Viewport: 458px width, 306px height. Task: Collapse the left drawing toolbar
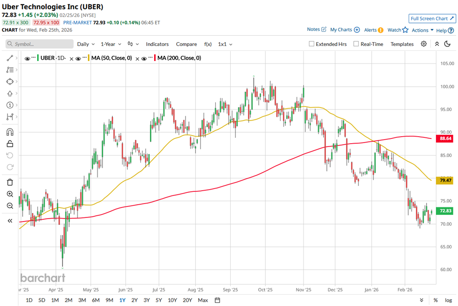[9, 221]
